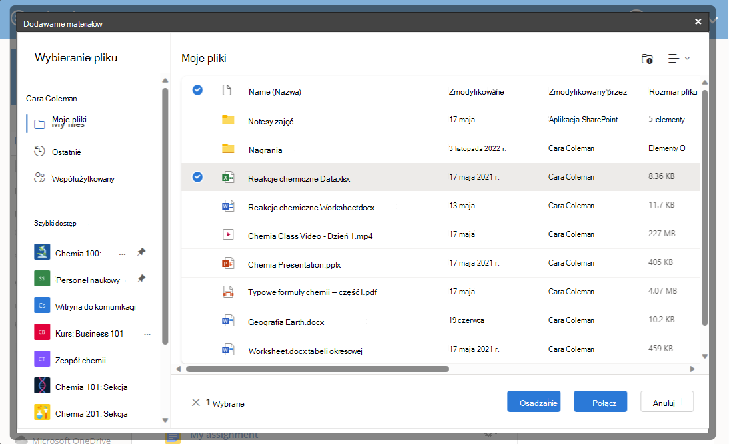Open the Ostatnie recent files view
729x444 pixels.
67,152
